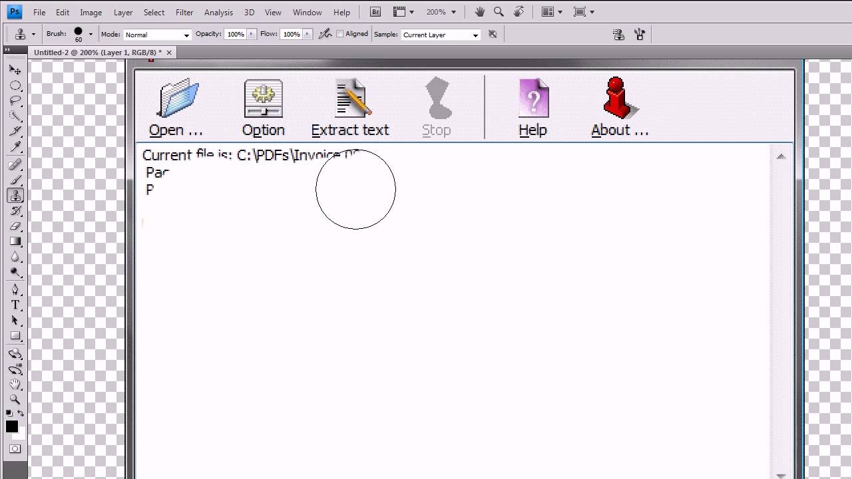Toggle airbrush mode in options bar

pyautogui.click(x=325, y=34)
